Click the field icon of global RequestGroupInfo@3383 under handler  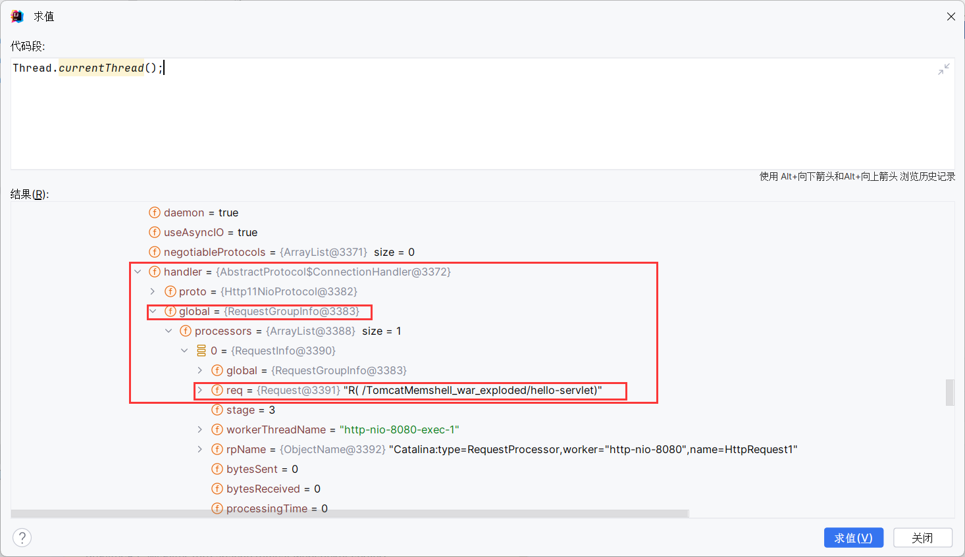pyautogui.click(x=170, y=311)
